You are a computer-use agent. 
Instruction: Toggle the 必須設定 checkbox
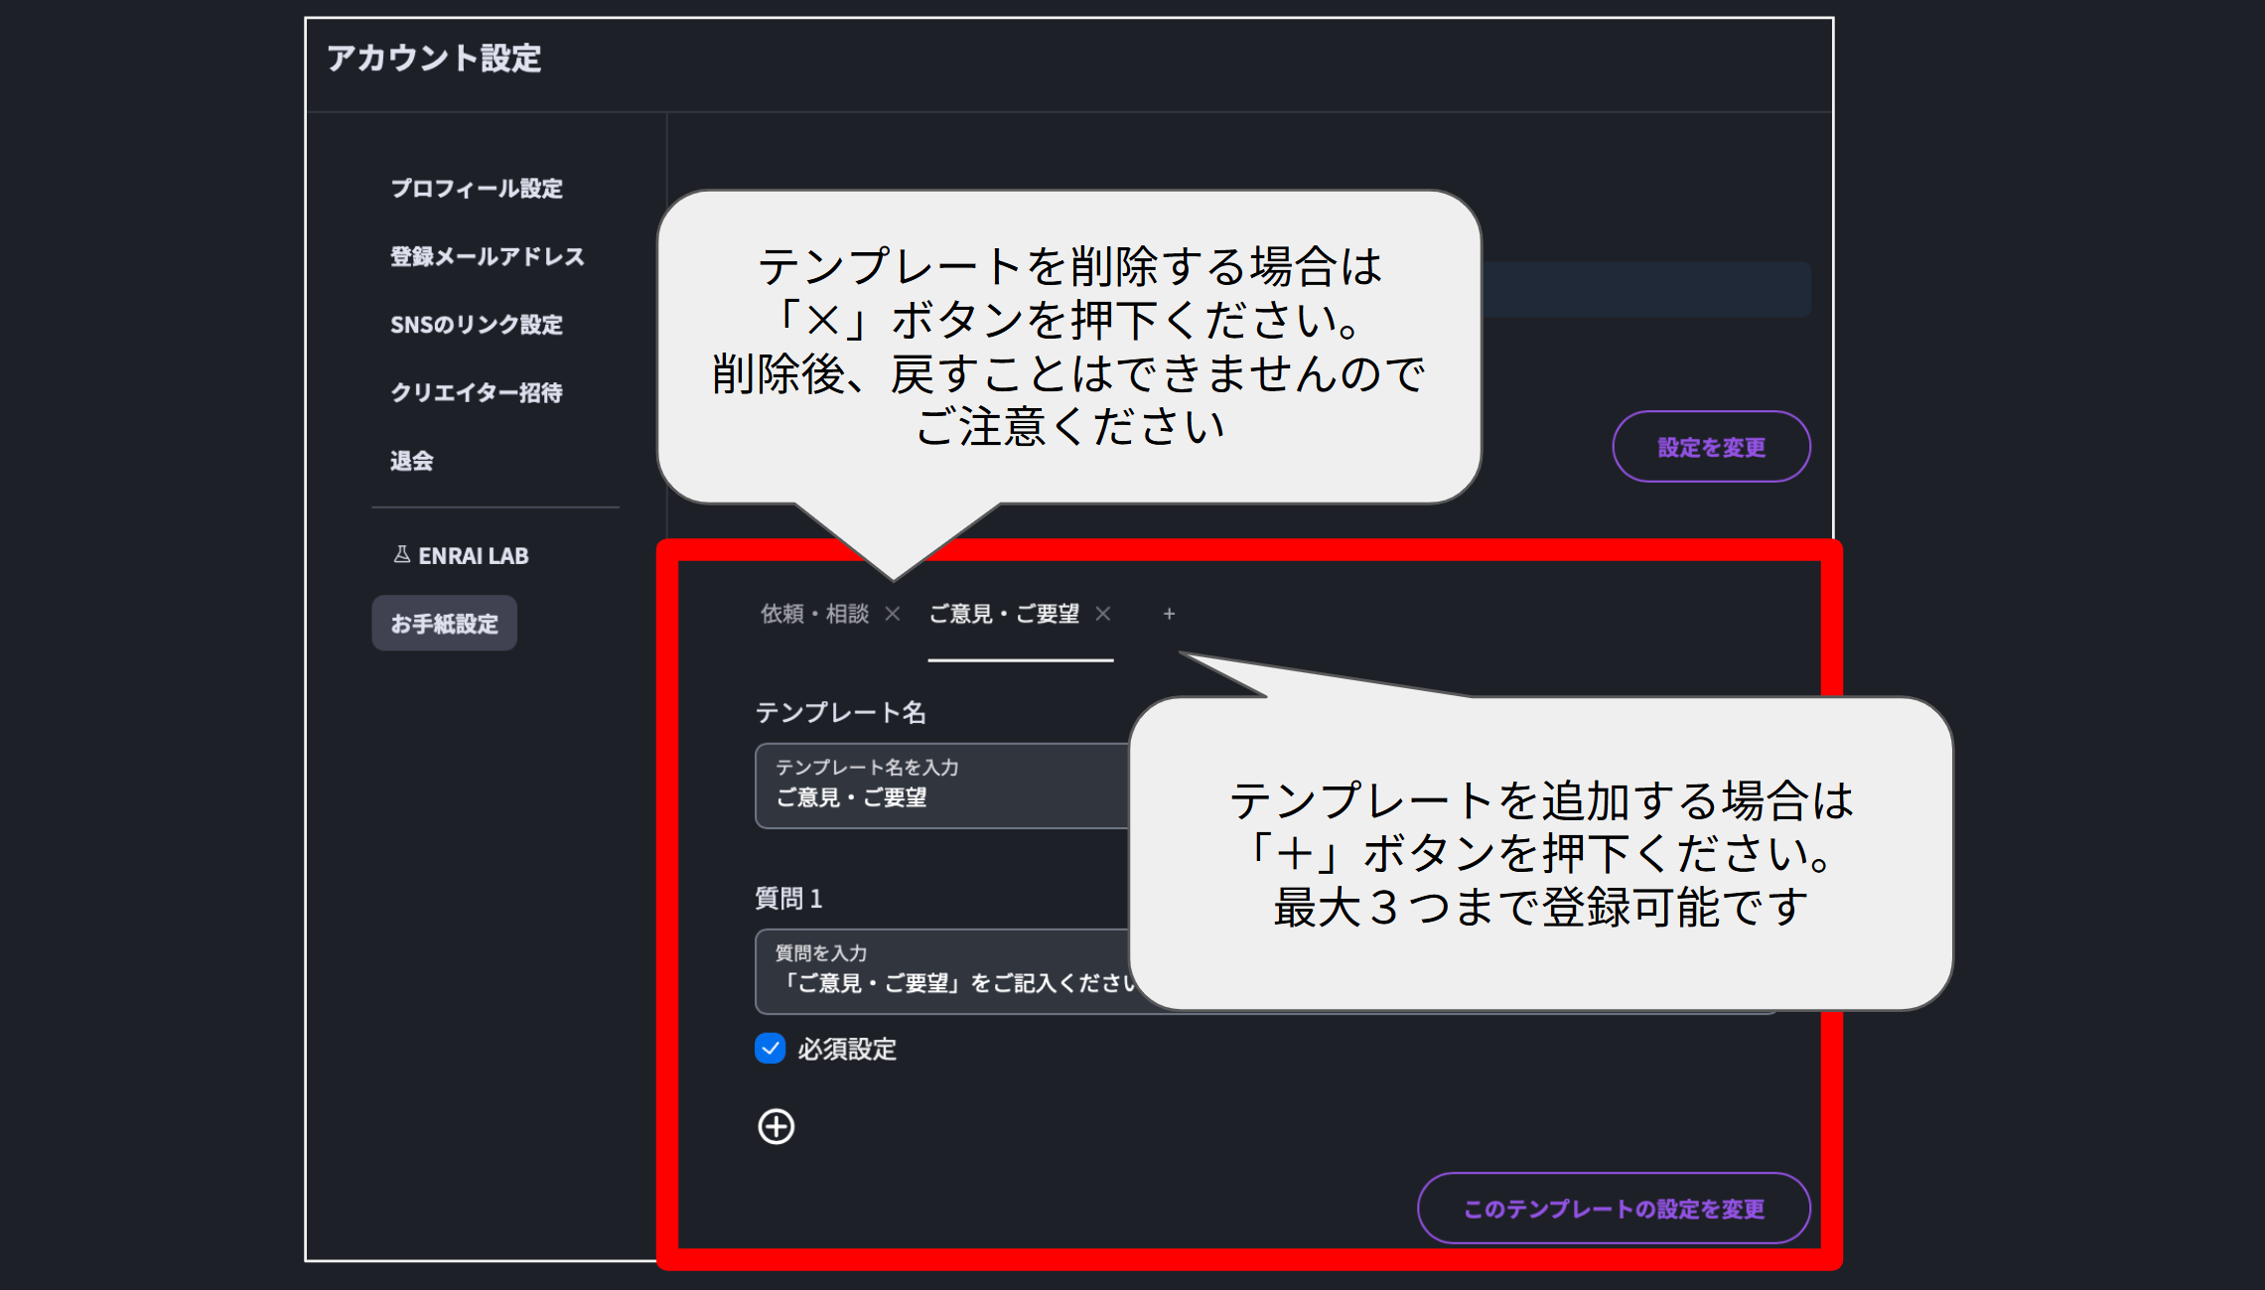(x=770, y=1049)
